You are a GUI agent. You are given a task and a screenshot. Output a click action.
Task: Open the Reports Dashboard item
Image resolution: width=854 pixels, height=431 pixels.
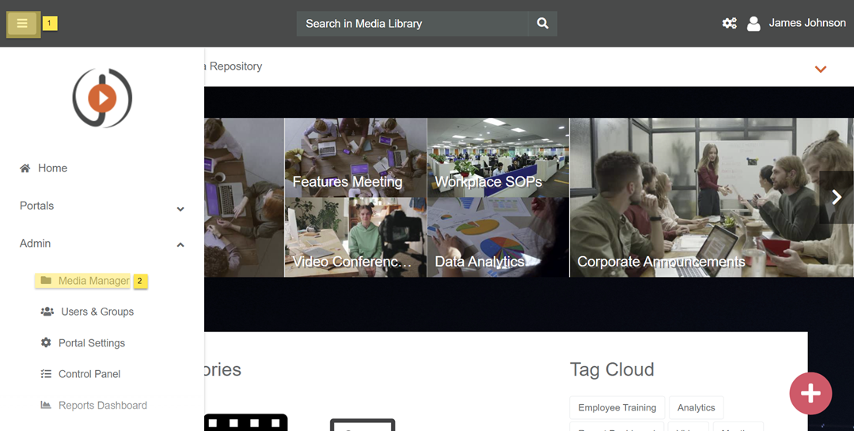point(102,405)
